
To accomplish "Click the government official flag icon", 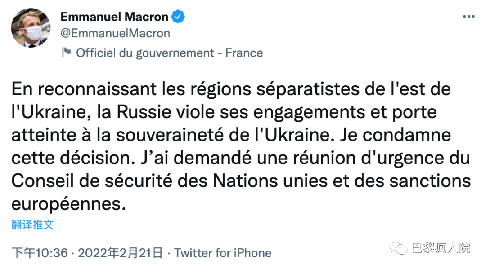I will tap(66, 52).
